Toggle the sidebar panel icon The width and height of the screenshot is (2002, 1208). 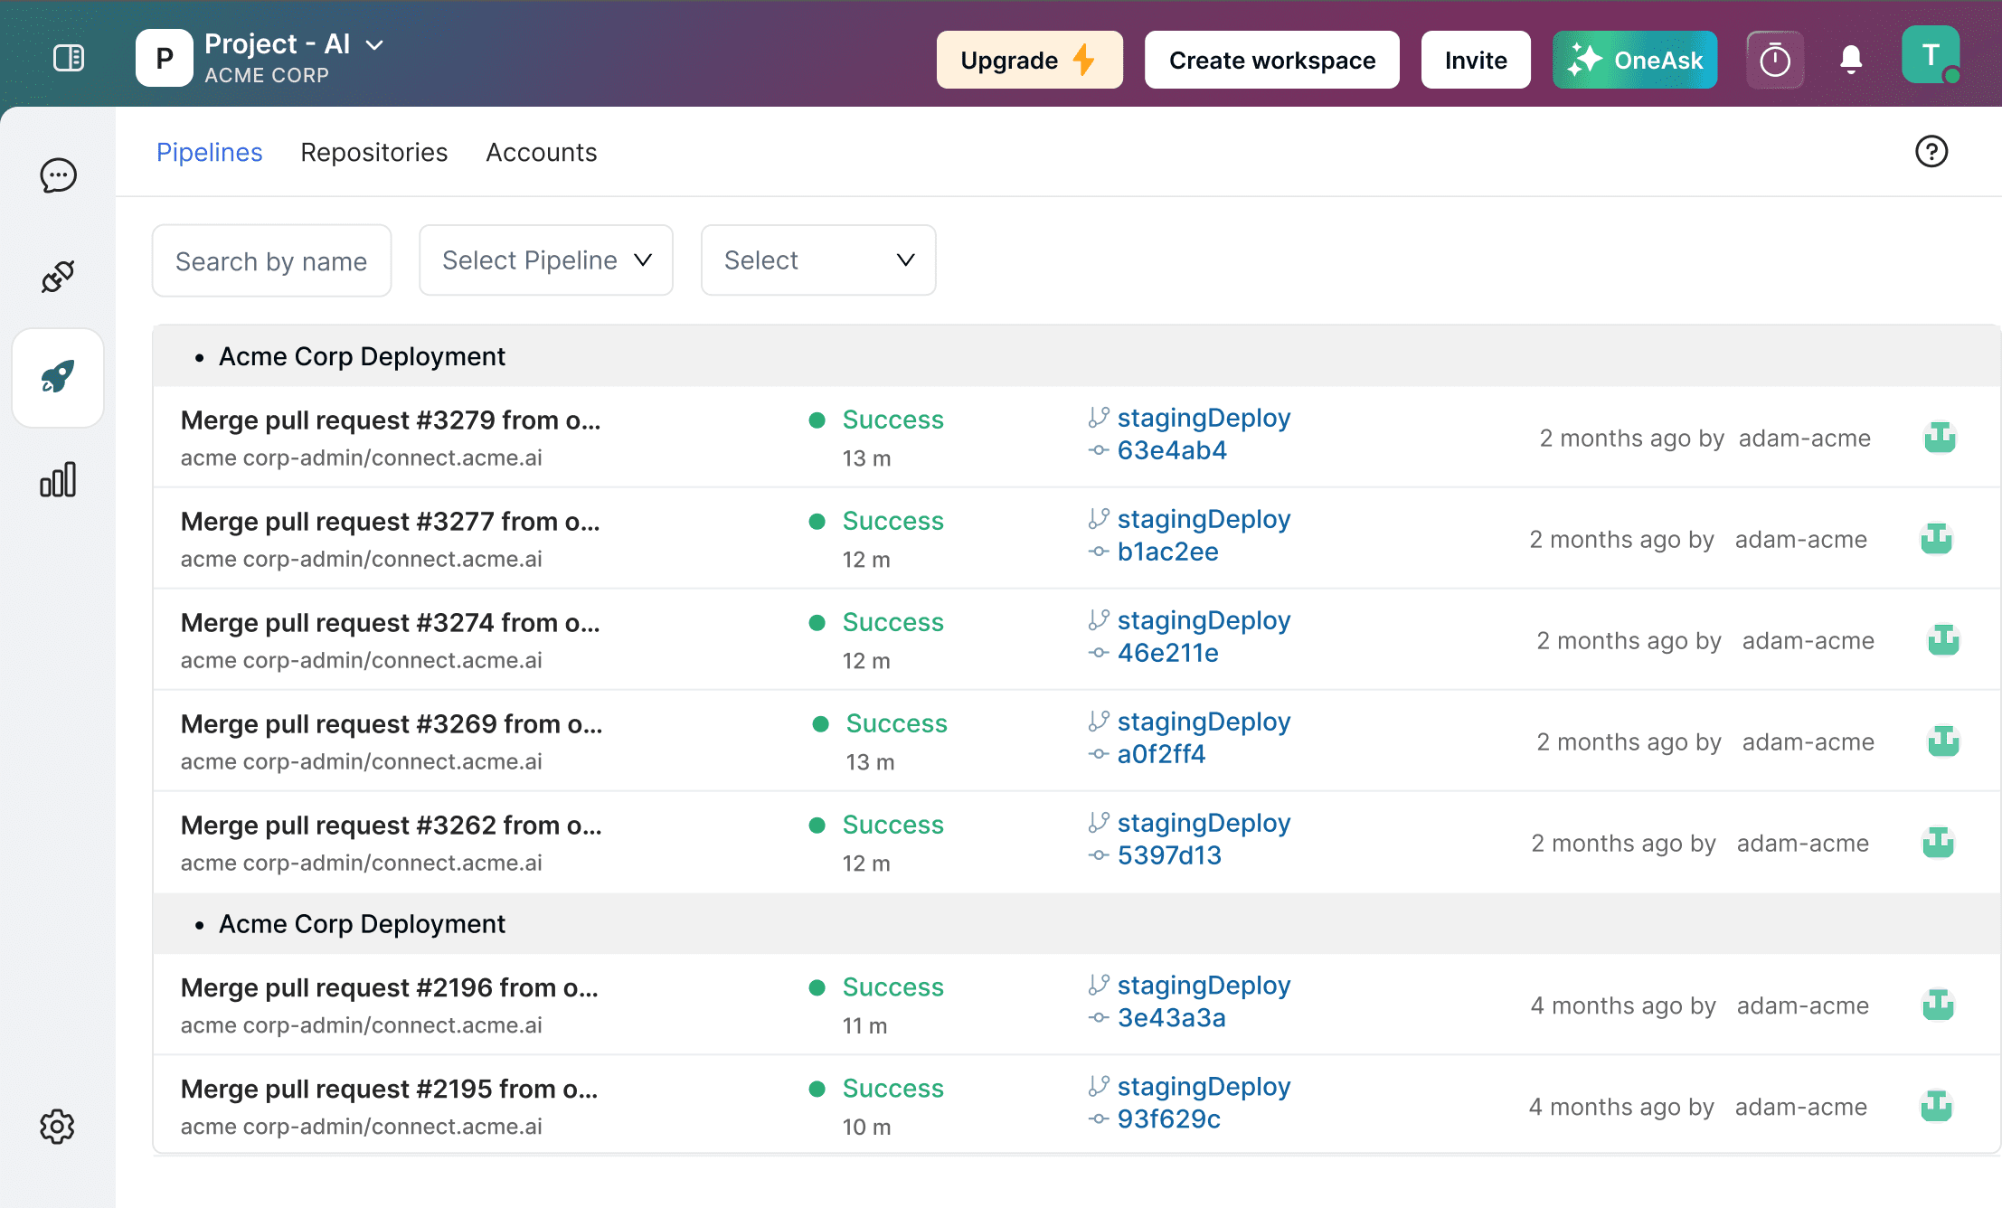[x=69, y=59]
